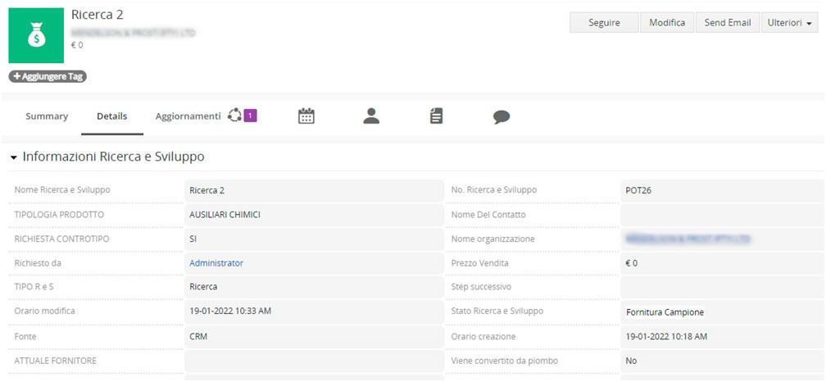The image size is (826, 382).
Task: Click the RICHIESTA CONTROTIPO value SI
Action: pyautogui.click(x=193, y=239)
